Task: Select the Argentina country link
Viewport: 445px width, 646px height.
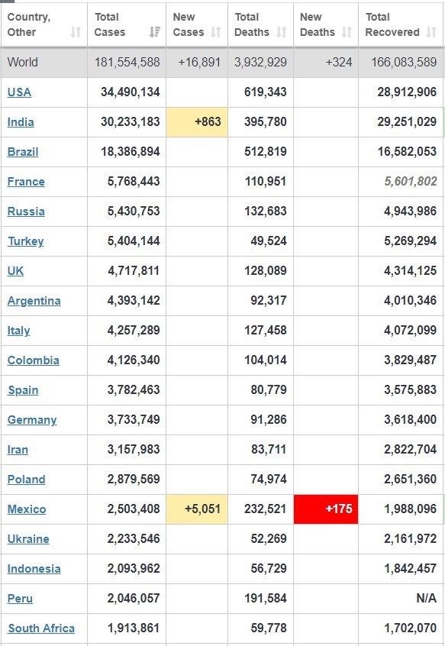Action: pos(34,301)
